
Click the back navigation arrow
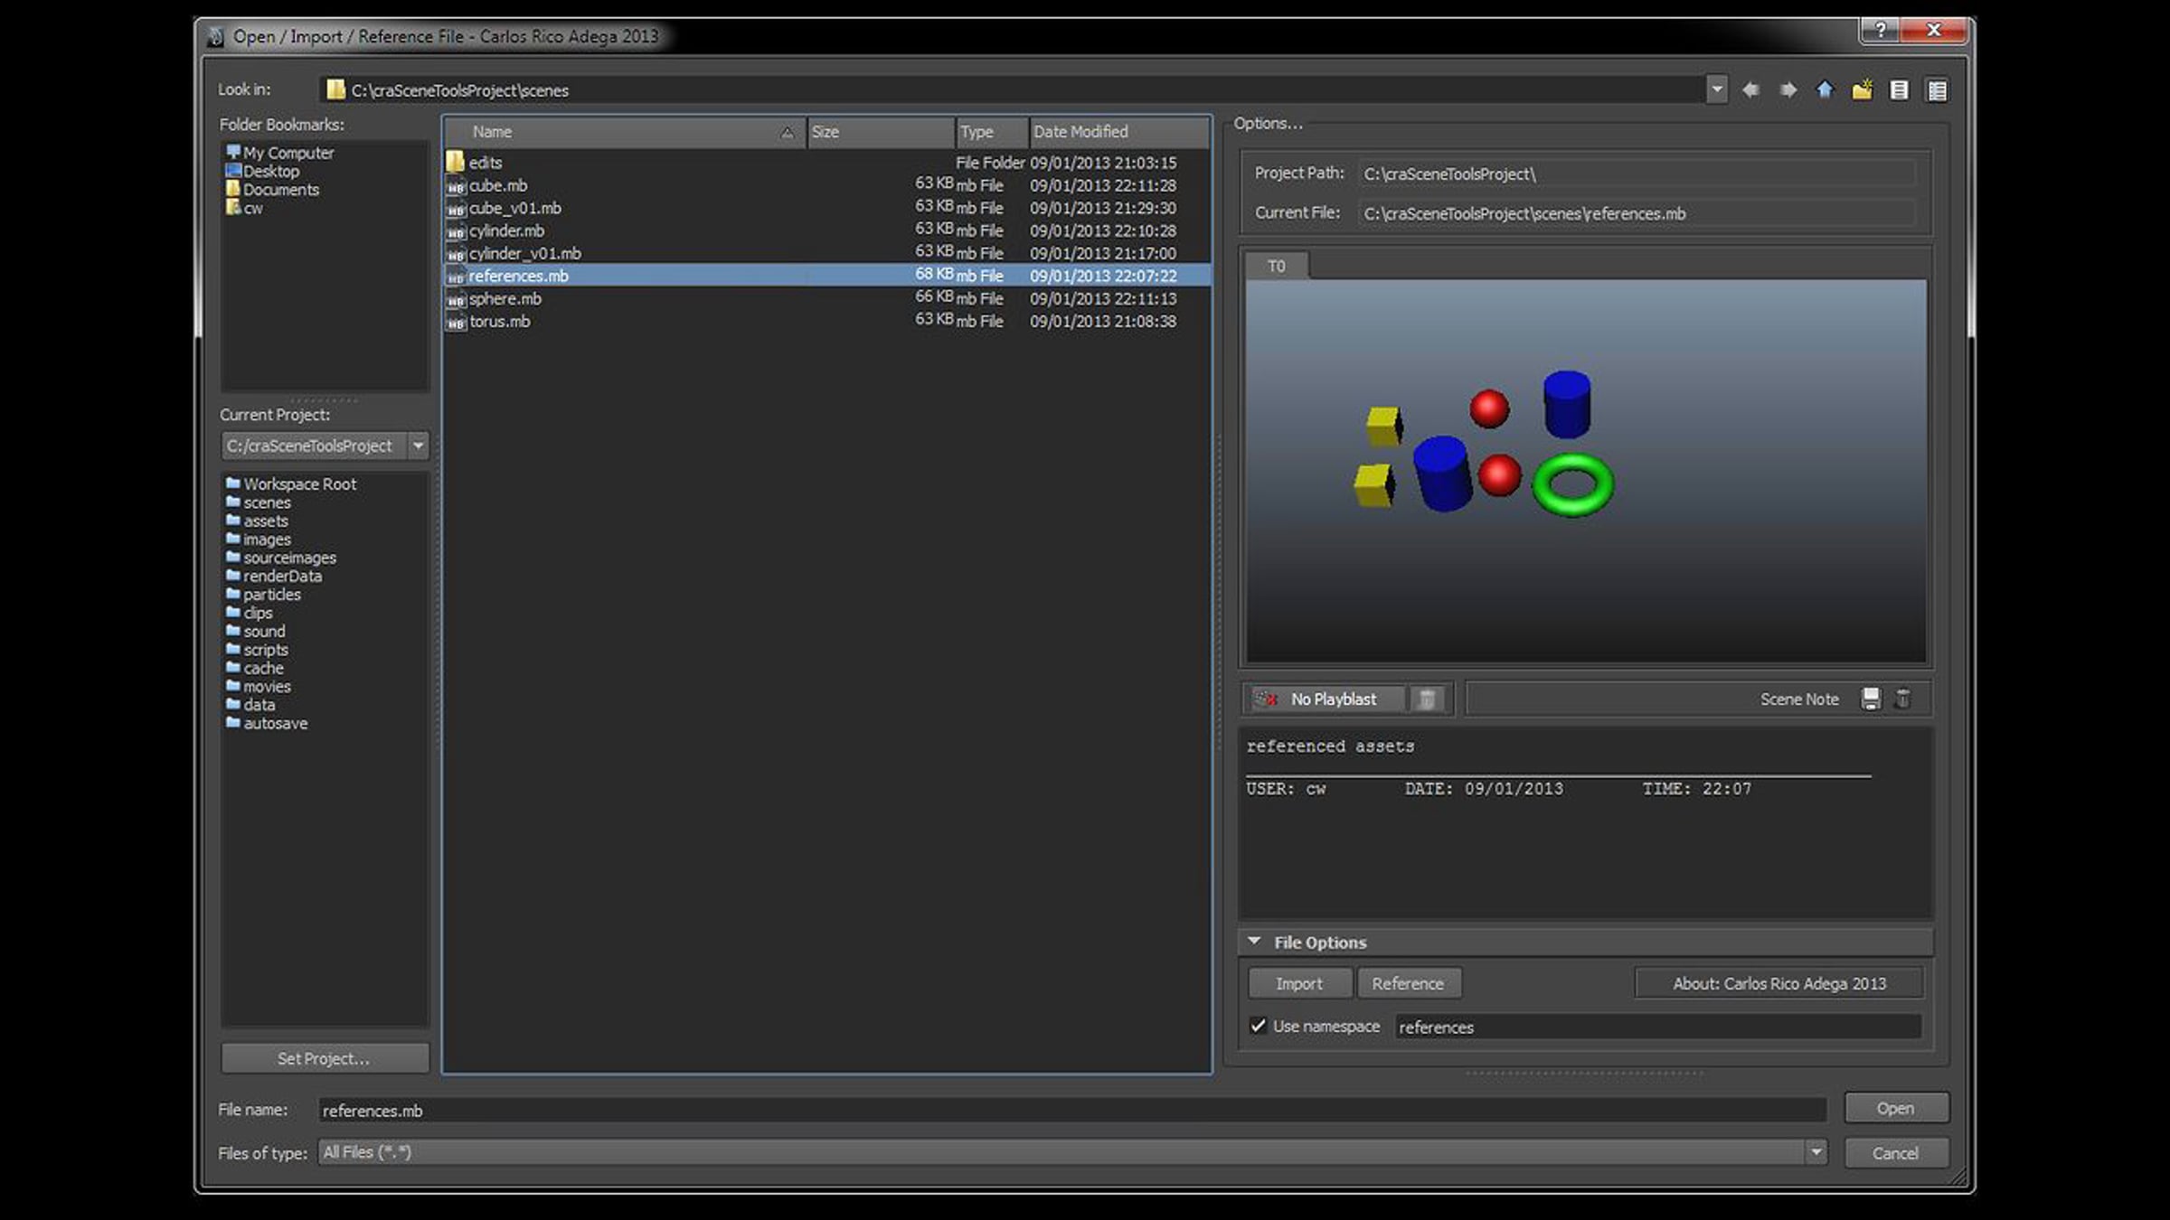click(1750, 89)
